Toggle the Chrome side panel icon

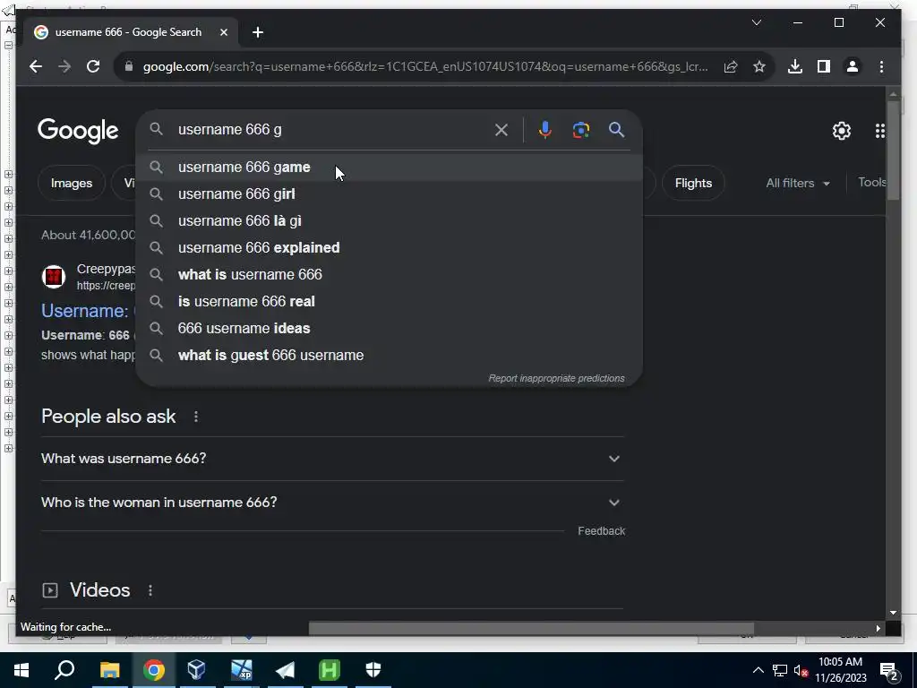click(x=824, y=66)
